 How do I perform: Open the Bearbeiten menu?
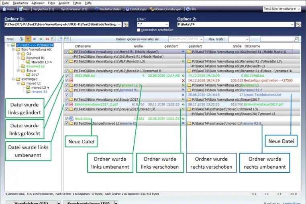tap(20, 3)
